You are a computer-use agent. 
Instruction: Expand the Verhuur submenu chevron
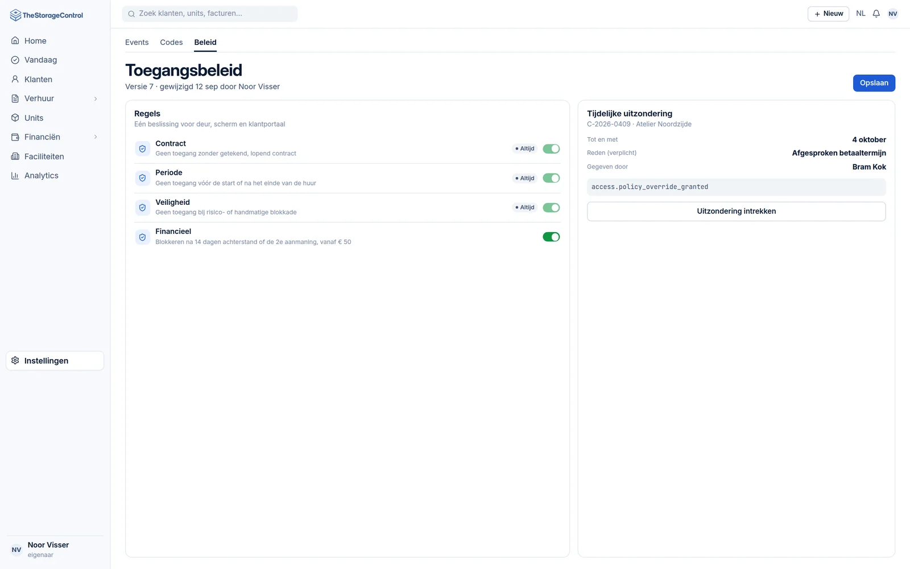[x=96, y=98]
